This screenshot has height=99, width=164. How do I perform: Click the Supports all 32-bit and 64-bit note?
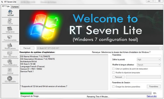pos(44,86)
